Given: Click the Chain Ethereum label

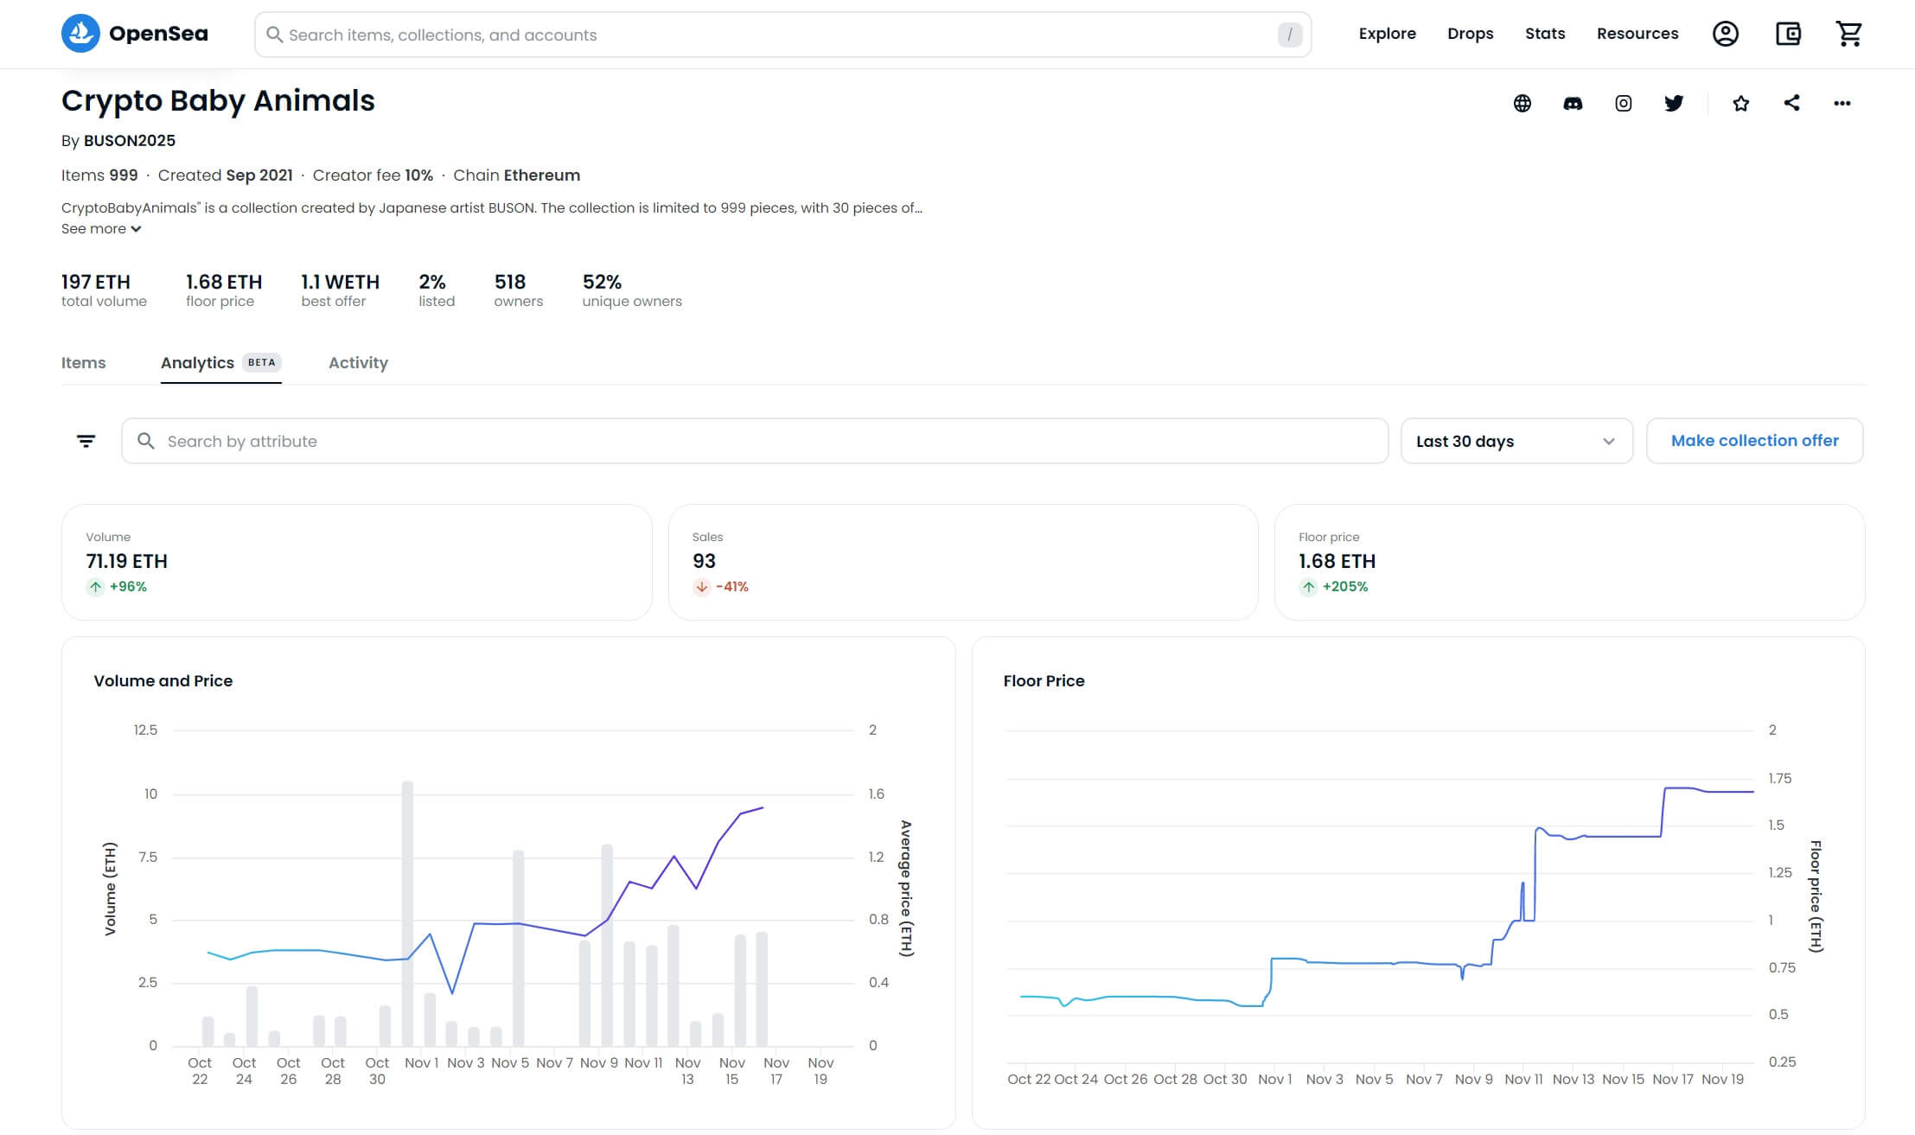Looking at the screenshot, I should pyautogui.click(x=516, y=175).
